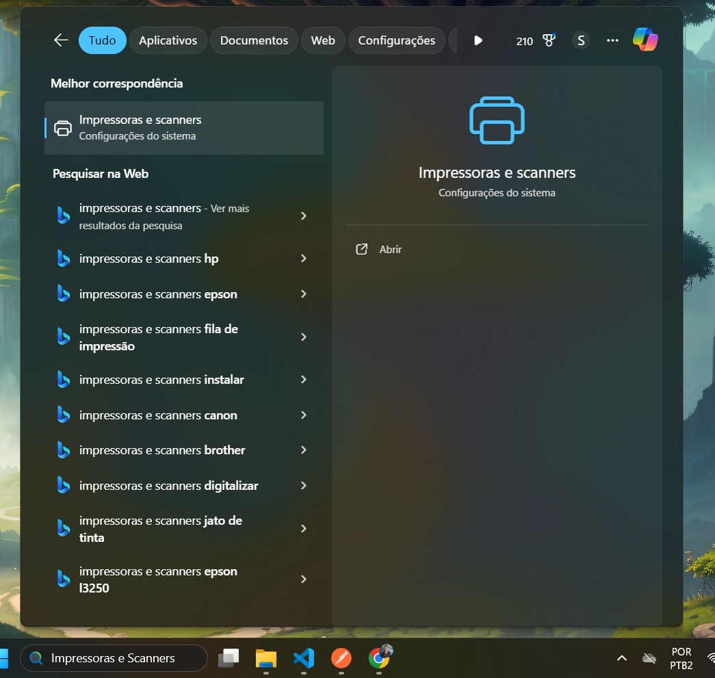Select the Documentos filter tab
The height and width of the screenshot is (678, 715).
point(254,40)
